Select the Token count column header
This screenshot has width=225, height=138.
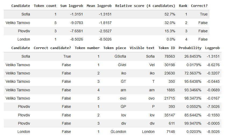click(x=45, y=6)
